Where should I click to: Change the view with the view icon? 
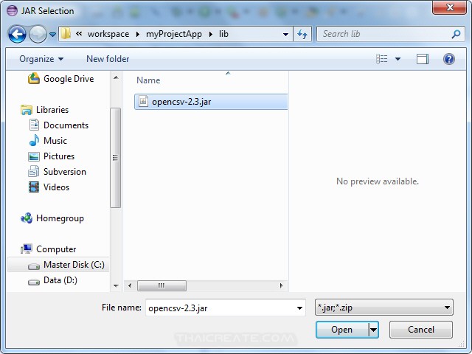[x=382, y=59]
